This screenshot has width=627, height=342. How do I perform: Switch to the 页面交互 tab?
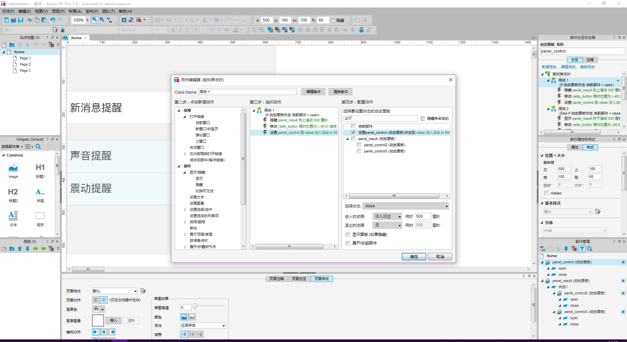pos(299,279)
